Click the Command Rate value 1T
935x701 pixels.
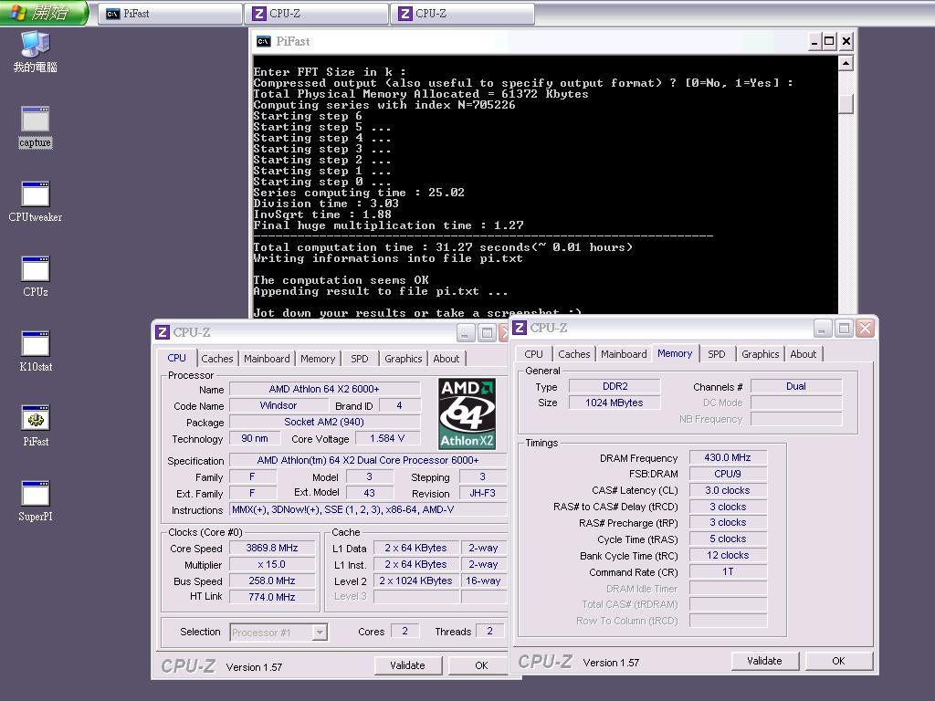pyautogui.click(x=728, y=571)
